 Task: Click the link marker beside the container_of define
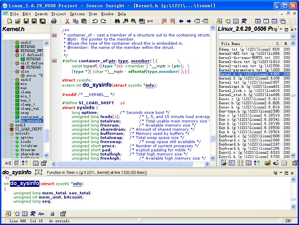pyautogui.click(x=54, y=61)
